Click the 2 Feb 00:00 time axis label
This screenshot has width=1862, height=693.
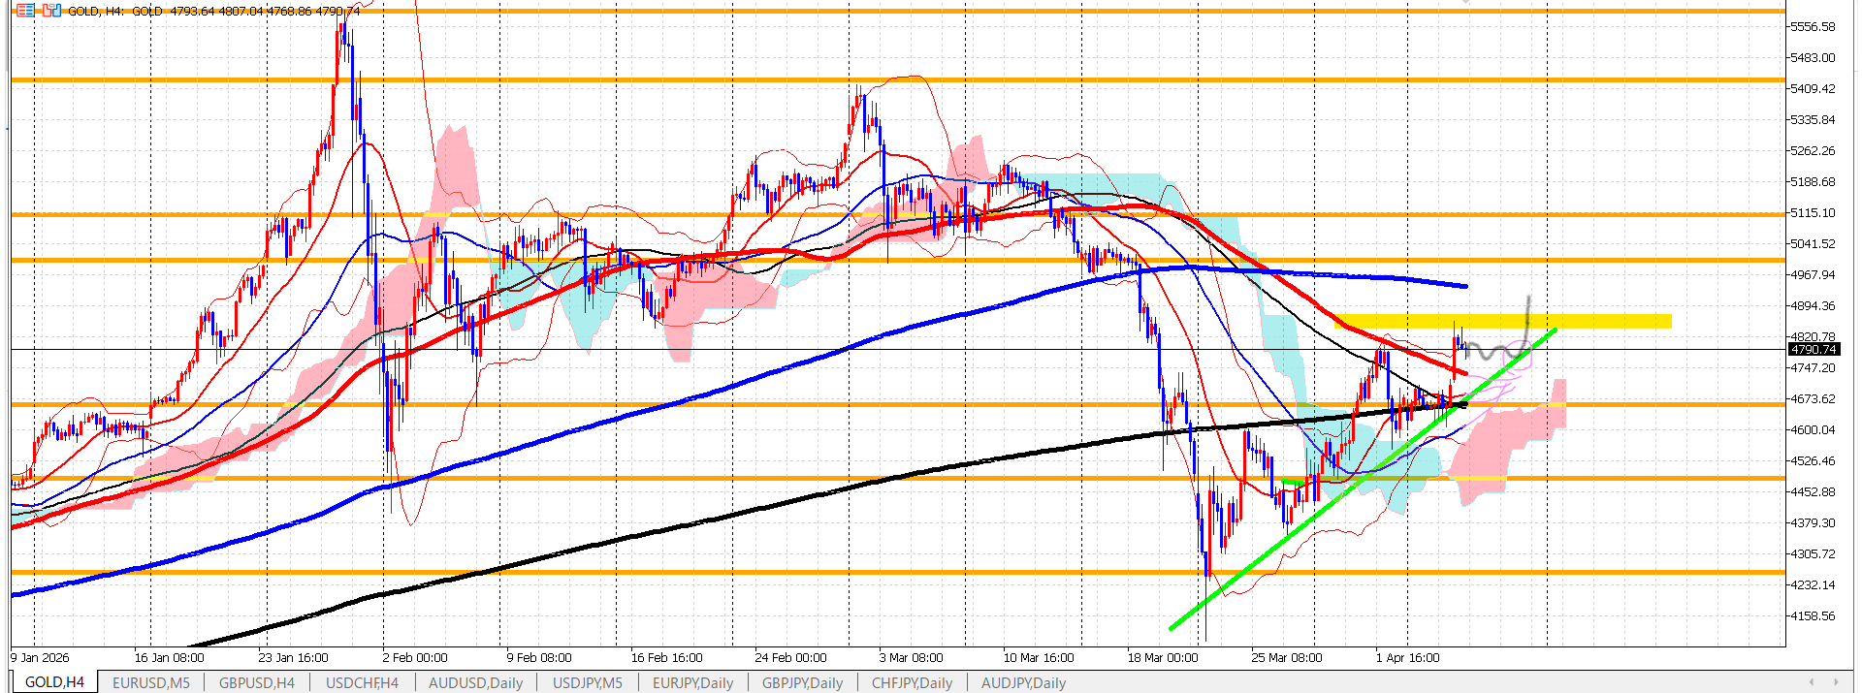[415, 657]
